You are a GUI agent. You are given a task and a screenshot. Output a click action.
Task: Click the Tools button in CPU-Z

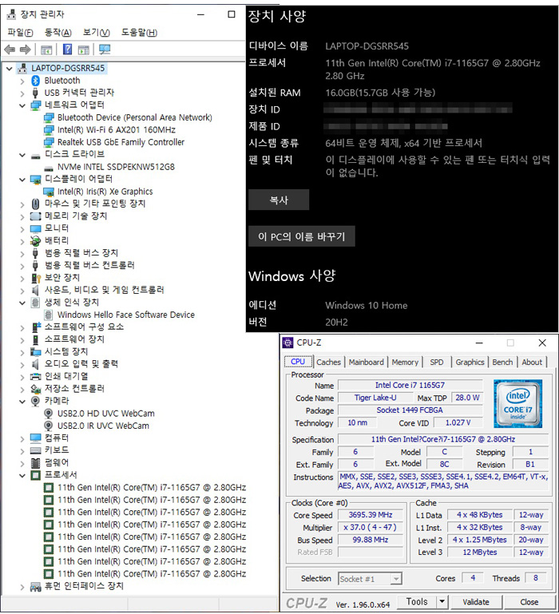417,601
